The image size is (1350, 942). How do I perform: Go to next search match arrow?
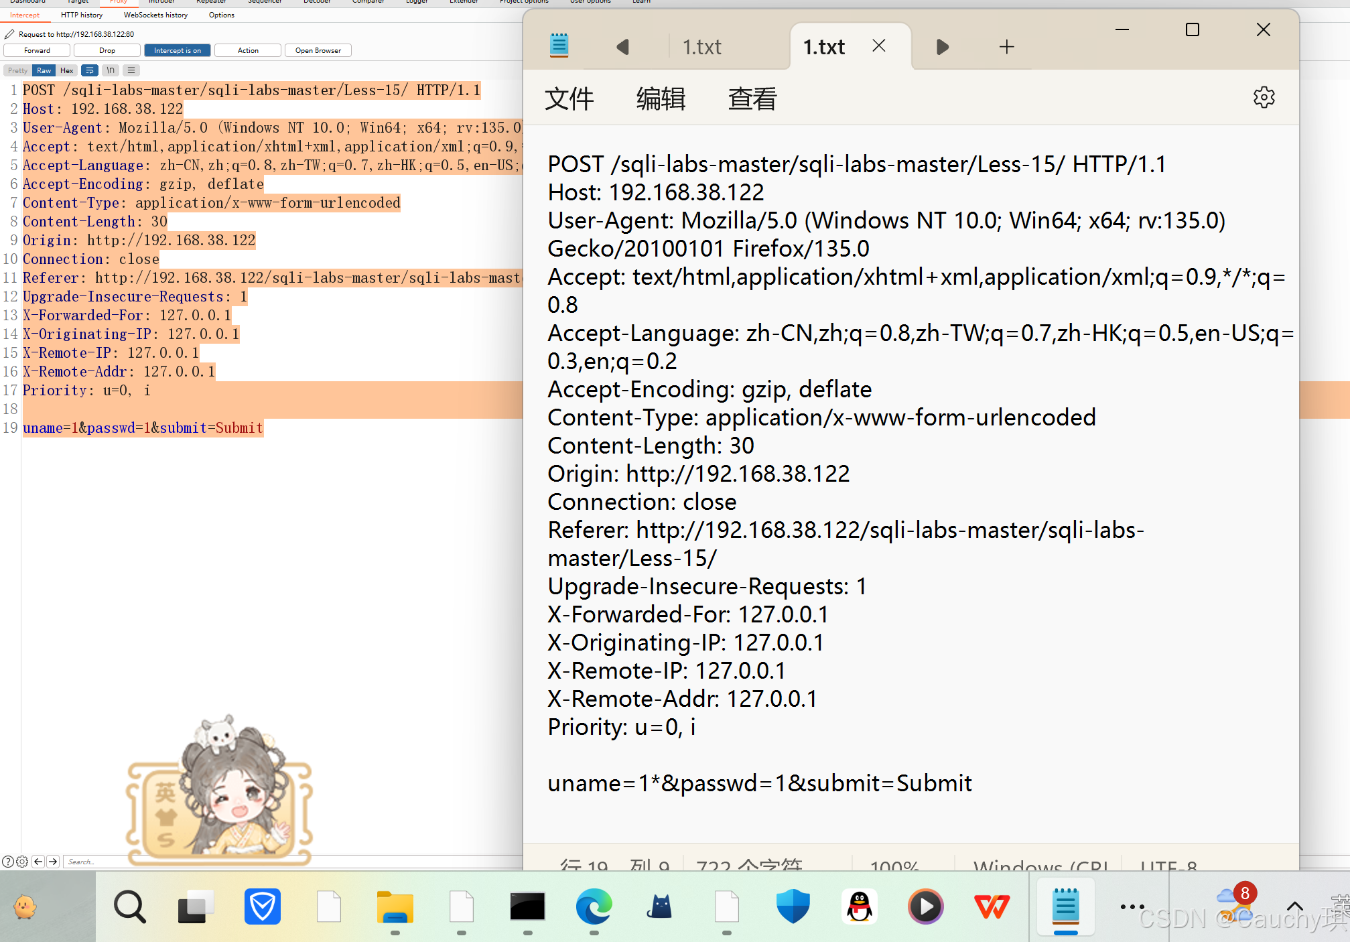point(53,862)
